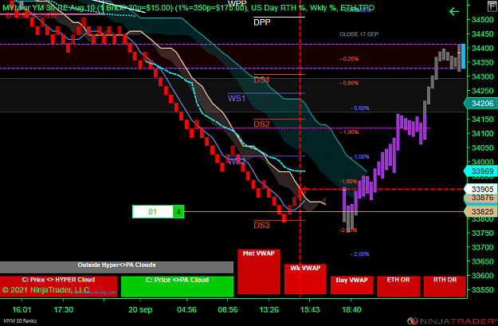Click the orange -1,50% level label
498x326 pixels.
tap(348, 182)
